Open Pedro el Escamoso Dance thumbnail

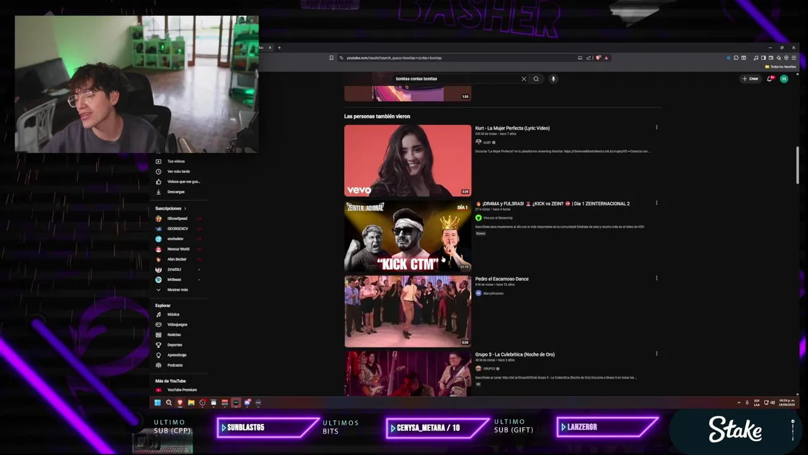tap(408, 311)
